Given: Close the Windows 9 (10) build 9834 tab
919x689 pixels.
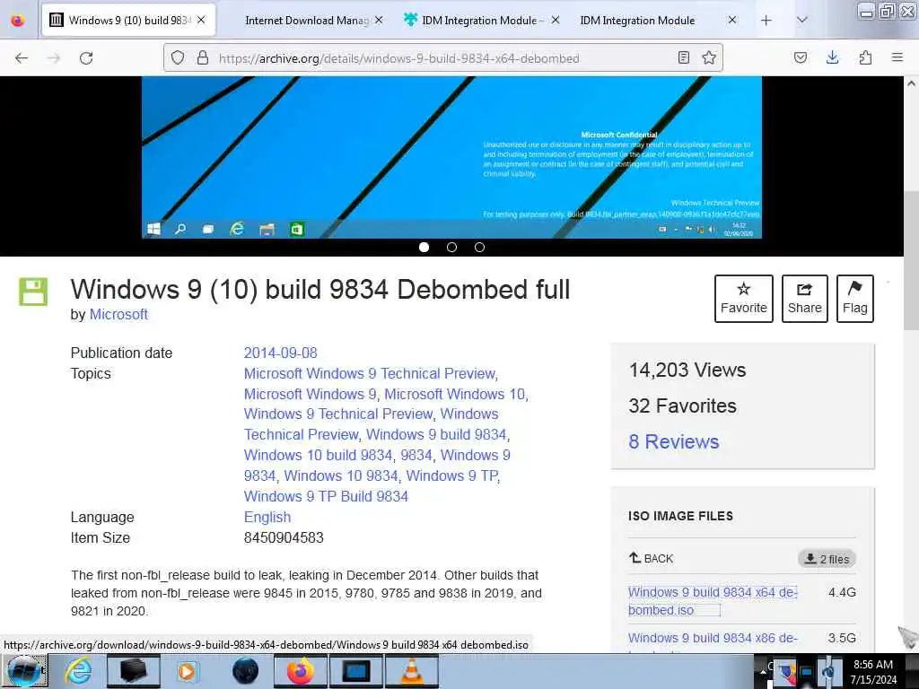Looking at the screenshot, I should [202, 21].
